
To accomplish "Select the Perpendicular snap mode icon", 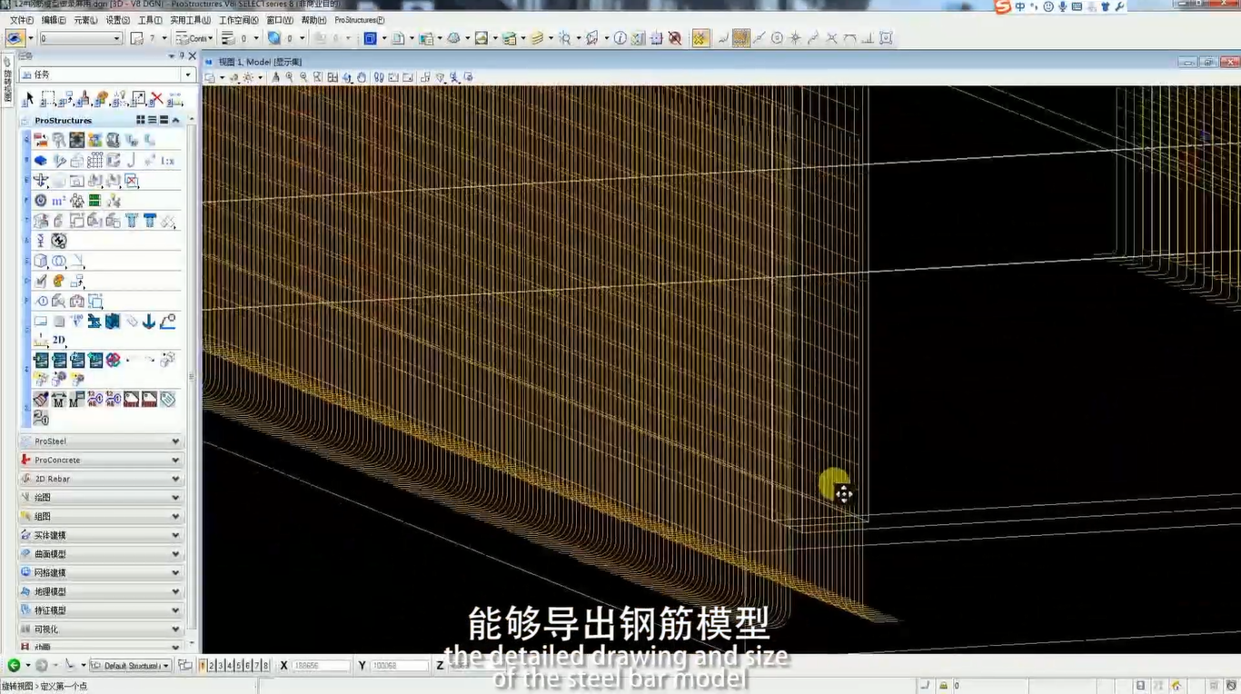I will tap(868, 38).
